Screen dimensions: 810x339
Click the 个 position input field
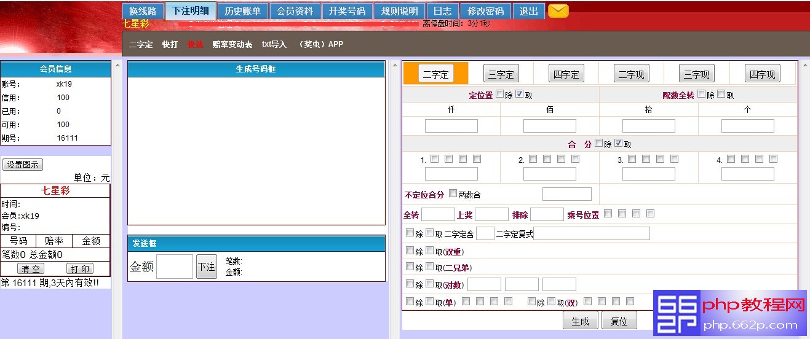pyautogui.click(x=748, y=126)
